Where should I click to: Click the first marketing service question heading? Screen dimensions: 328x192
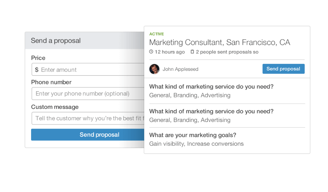point(211,87)
